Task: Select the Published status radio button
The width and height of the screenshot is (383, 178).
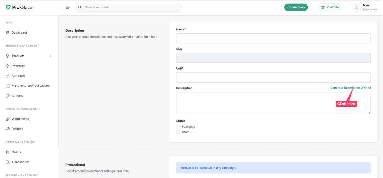Action: (x=178, y=127)
